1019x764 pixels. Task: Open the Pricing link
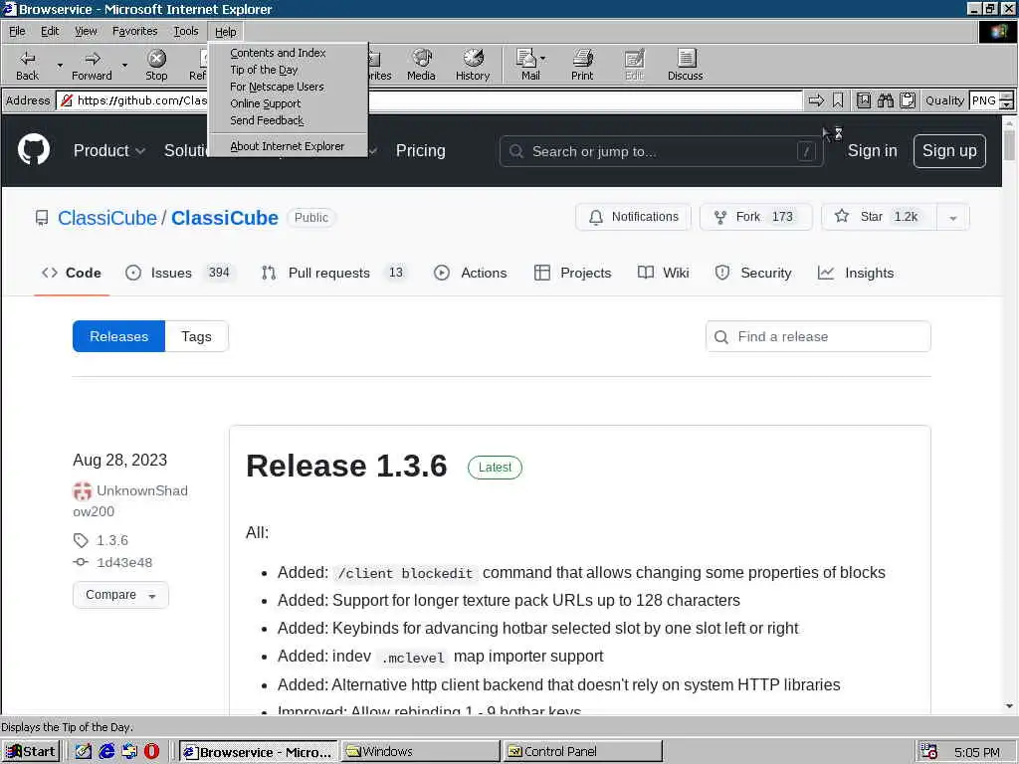[421, 151]
